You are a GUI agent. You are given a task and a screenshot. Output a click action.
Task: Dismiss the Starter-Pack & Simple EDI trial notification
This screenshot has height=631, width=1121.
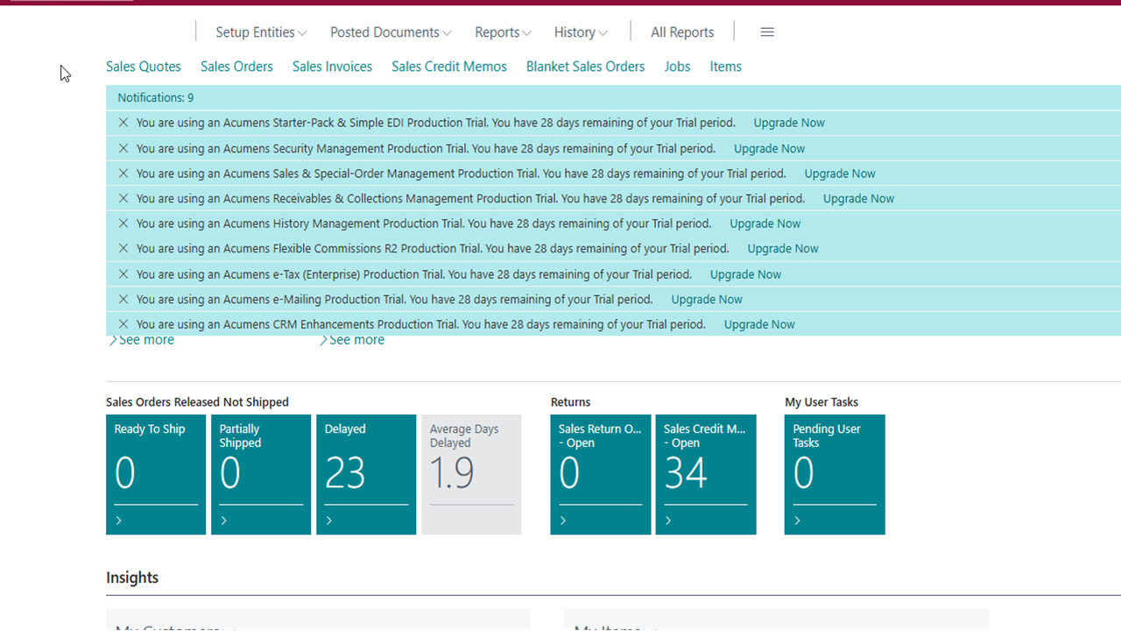123,123
